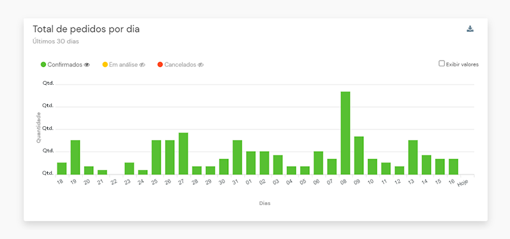510x239 pixels.
Task: Select the bar for day 25
Action: click(156, 157)
